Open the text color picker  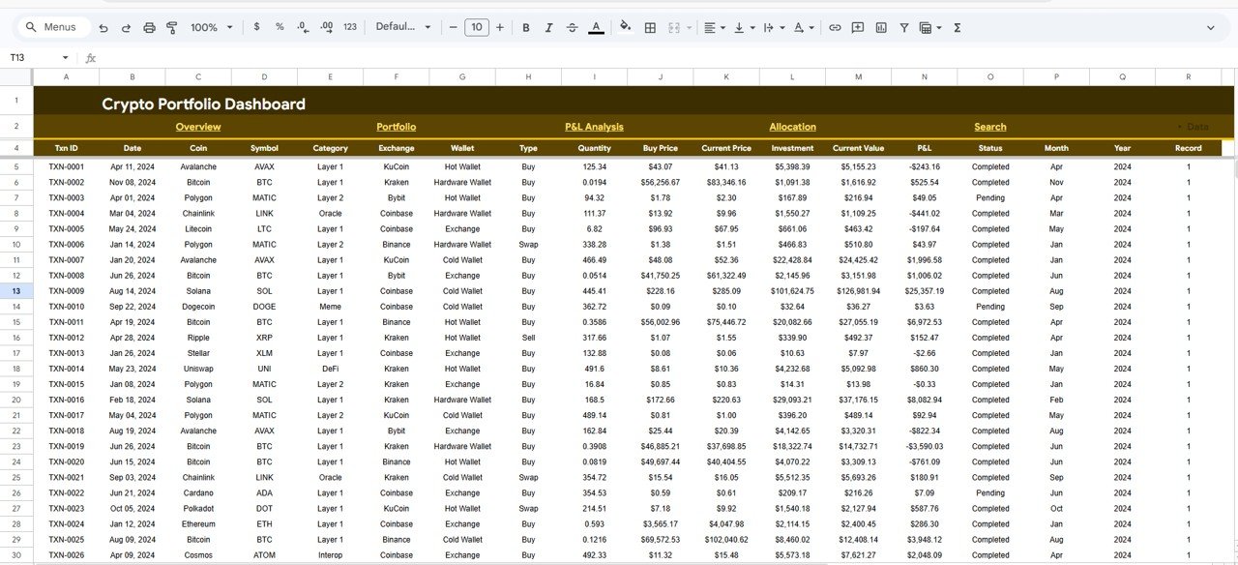(597, 27)
